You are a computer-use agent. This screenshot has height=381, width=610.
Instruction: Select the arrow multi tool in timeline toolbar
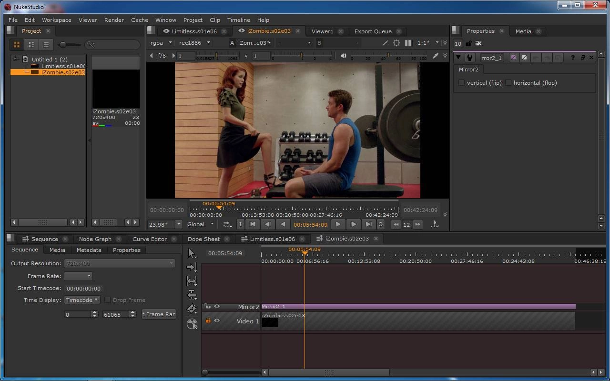(x=192, y=253)
